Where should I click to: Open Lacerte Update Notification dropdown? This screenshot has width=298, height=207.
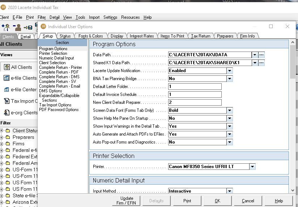coord(230,71)
